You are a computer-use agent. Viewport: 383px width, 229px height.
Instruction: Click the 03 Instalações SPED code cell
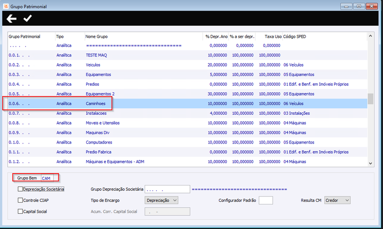click(x=296, y=113)
